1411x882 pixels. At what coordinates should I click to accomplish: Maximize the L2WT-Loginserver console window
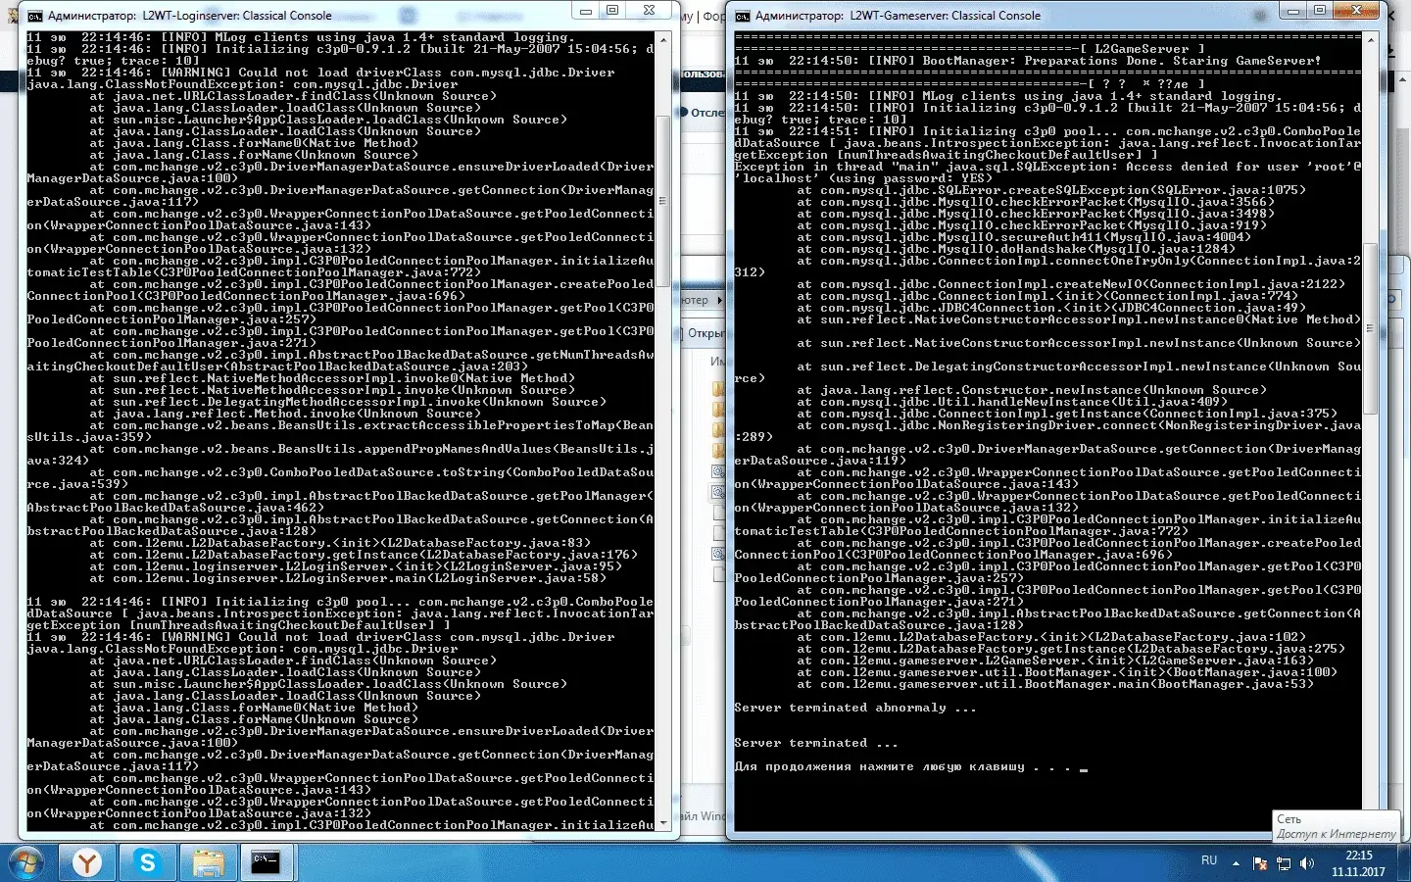612,10
